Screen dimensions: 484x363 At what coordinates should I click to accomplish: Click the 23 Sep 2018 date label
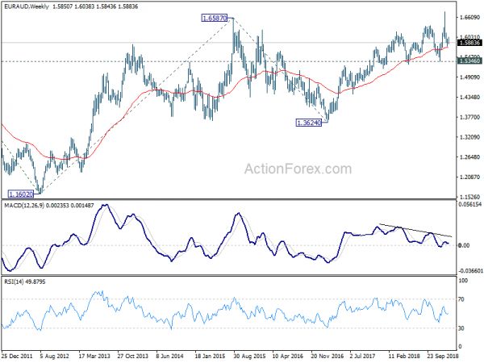tap(443, 357)
